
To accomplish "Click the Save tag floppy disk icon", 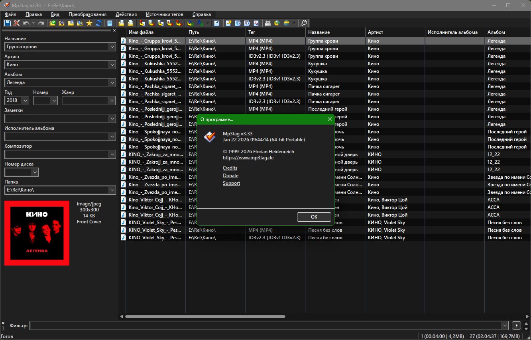I will [7, 23].
